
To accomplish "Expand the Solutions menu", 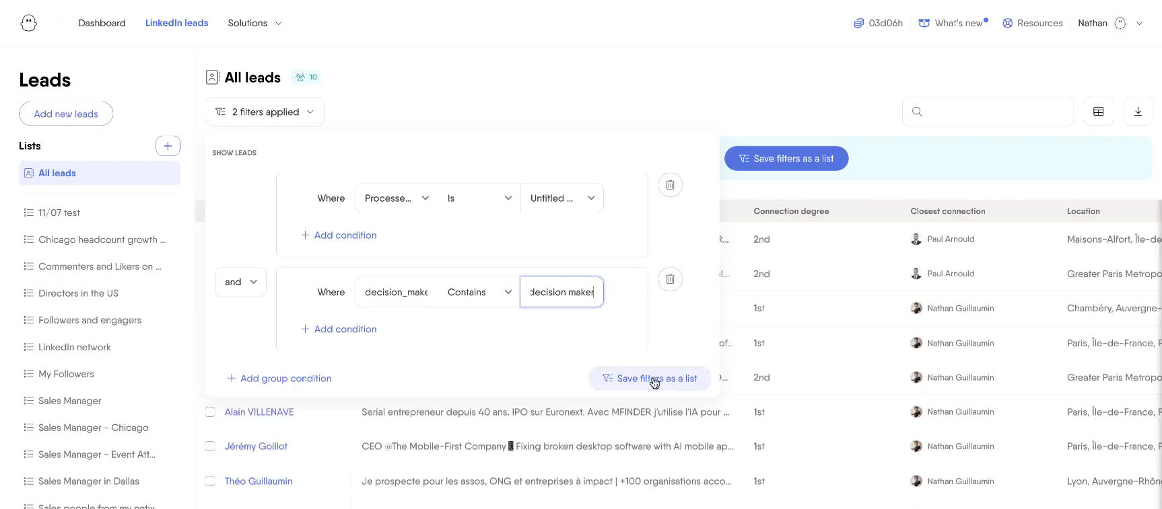I will [x=254, y=23].
